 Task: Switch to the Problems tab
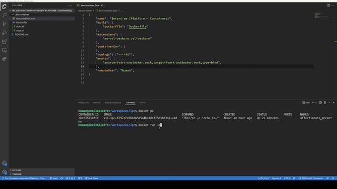click(83, 103)
